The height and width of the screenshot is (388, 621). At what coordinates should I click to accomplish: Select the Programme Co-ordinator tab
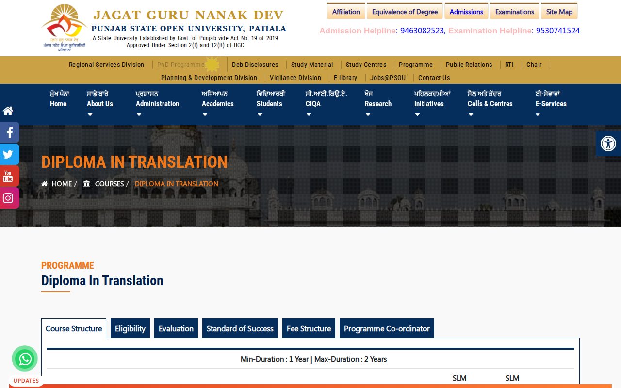tap(387, 328)
